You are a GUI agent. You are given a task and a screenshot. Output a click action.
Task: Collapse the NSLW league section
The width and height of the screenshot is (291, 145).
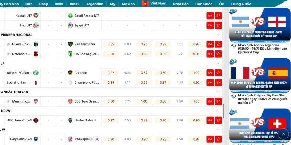[x=218, y=111]
